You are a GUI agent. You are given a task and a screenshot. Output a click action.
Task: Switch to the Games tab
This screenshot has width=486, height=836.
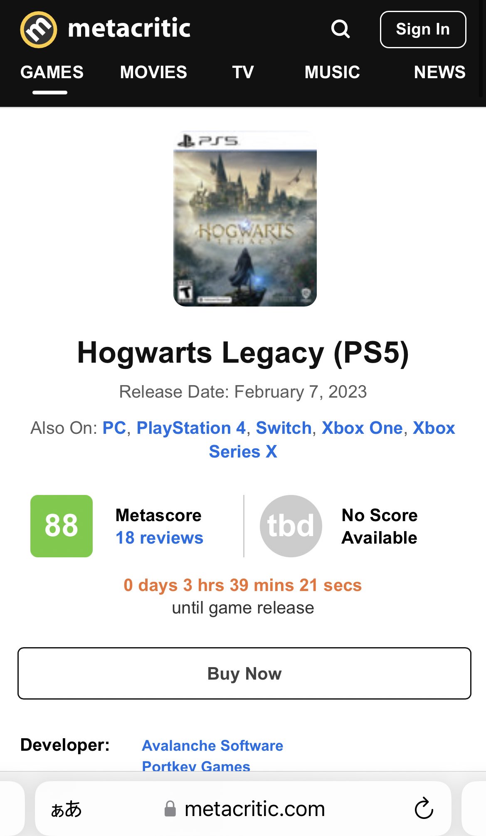[x=52, y=72]
